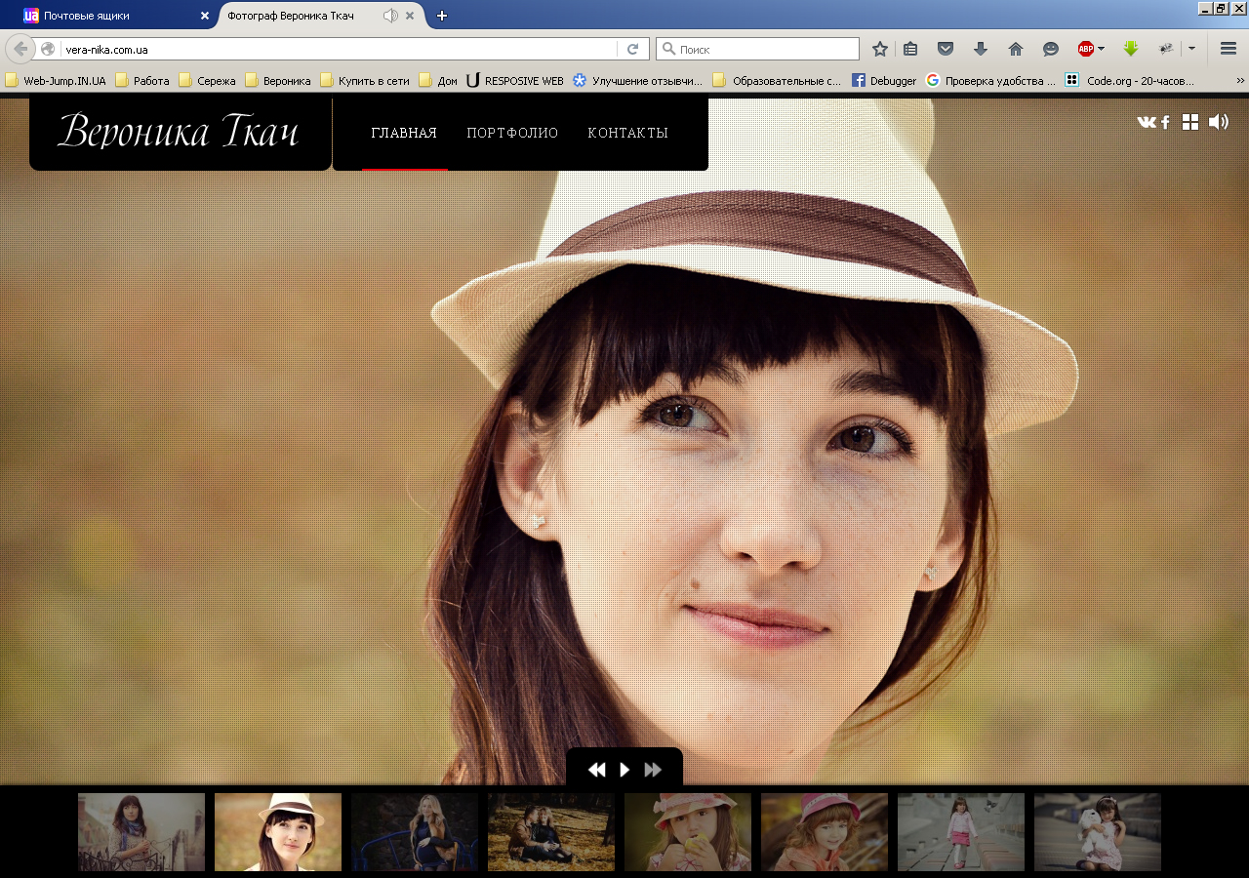Screen dimensions: 1249x878
Task: Switch to the Почтовые ящики tab
Action: click(x=108, y=16)
